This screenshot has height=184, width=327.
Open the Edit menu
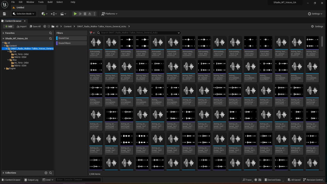click(21, 2)
